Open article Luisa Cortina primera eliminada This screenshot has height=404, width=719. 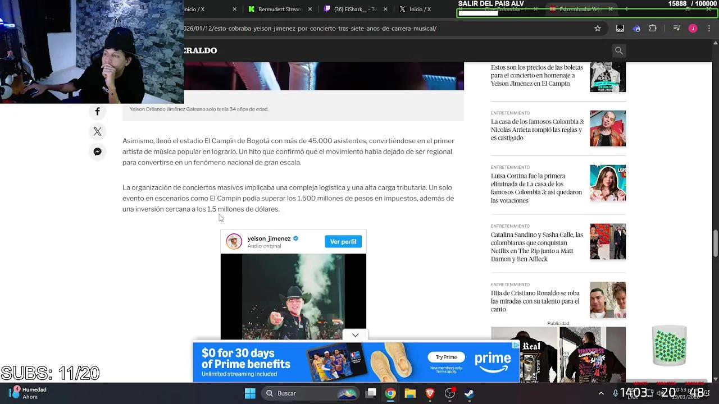click(x=536, y=188)
